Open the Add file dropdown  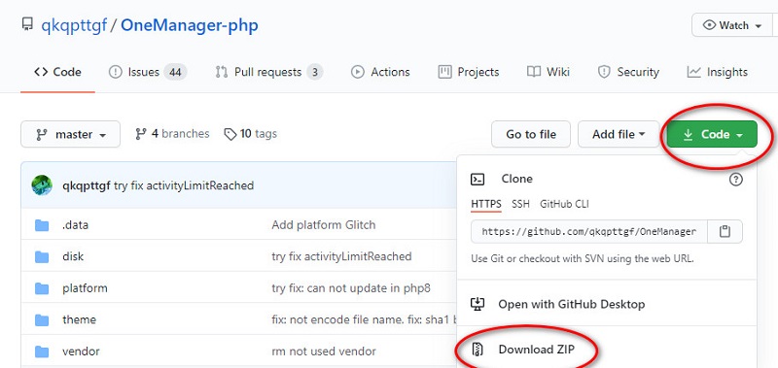click(x=619, y=134)
